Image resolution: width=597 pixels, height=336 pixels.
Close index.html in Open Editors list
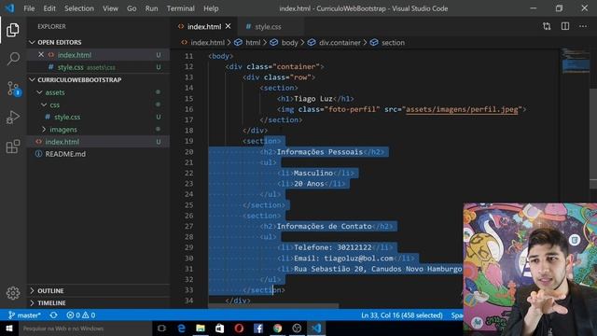click(41, 54)
